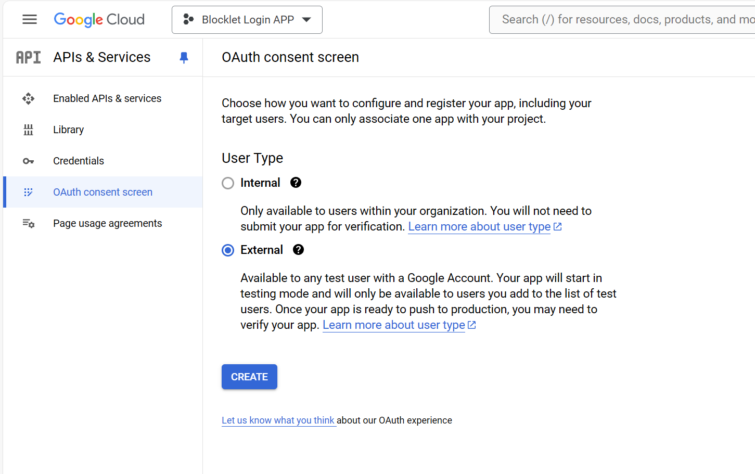Image resolution: width=755 pixels, height=474 pixels.
Task: Click the pin icon beside APIs & Services
Action: point(184,57)
